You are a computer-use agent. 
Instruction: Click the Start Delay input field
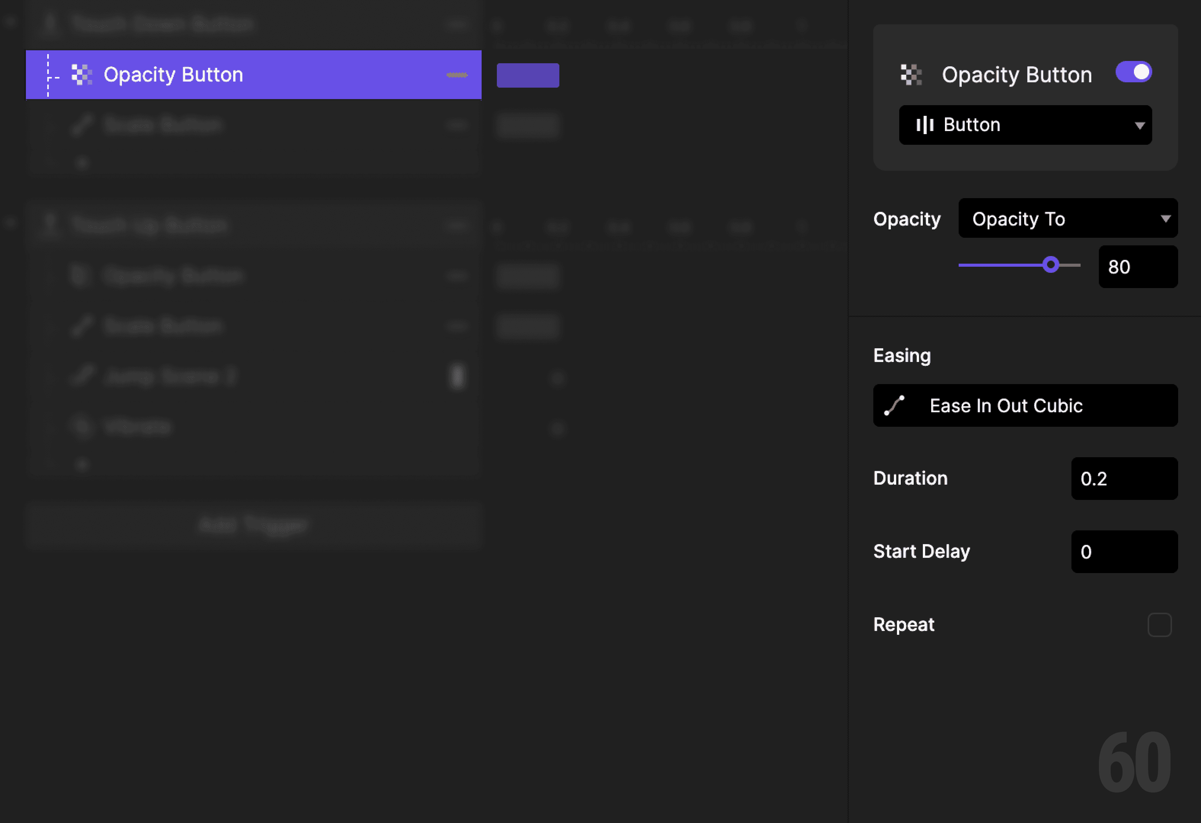tap(1124, 552)
